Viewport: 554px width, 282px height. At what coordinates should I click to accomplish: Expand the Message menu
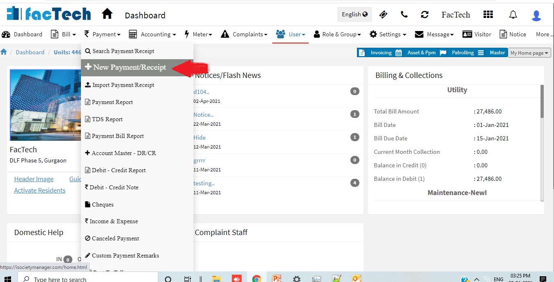point(434,34)
